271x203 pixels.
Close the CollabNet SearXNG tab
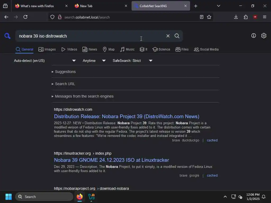[186, 6]
